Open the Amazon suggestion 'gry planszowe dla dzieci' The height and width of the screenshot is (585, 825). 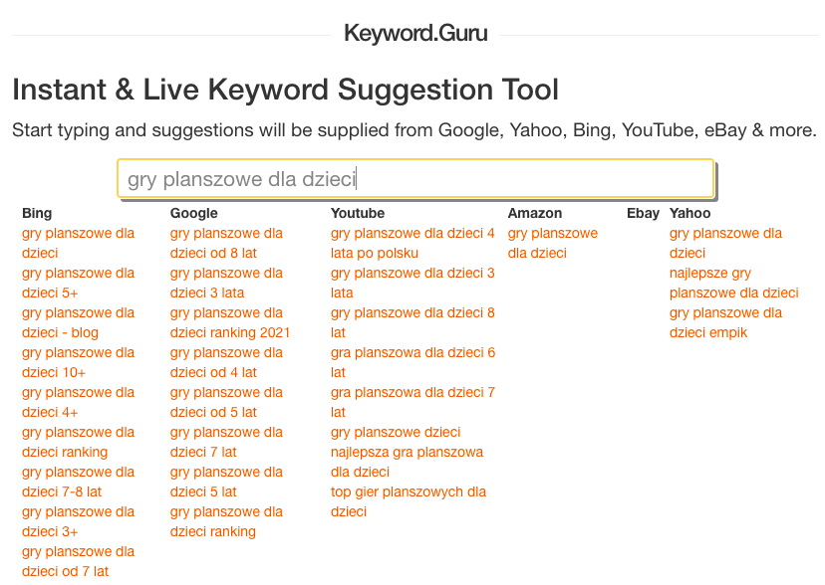pos(552,243)
